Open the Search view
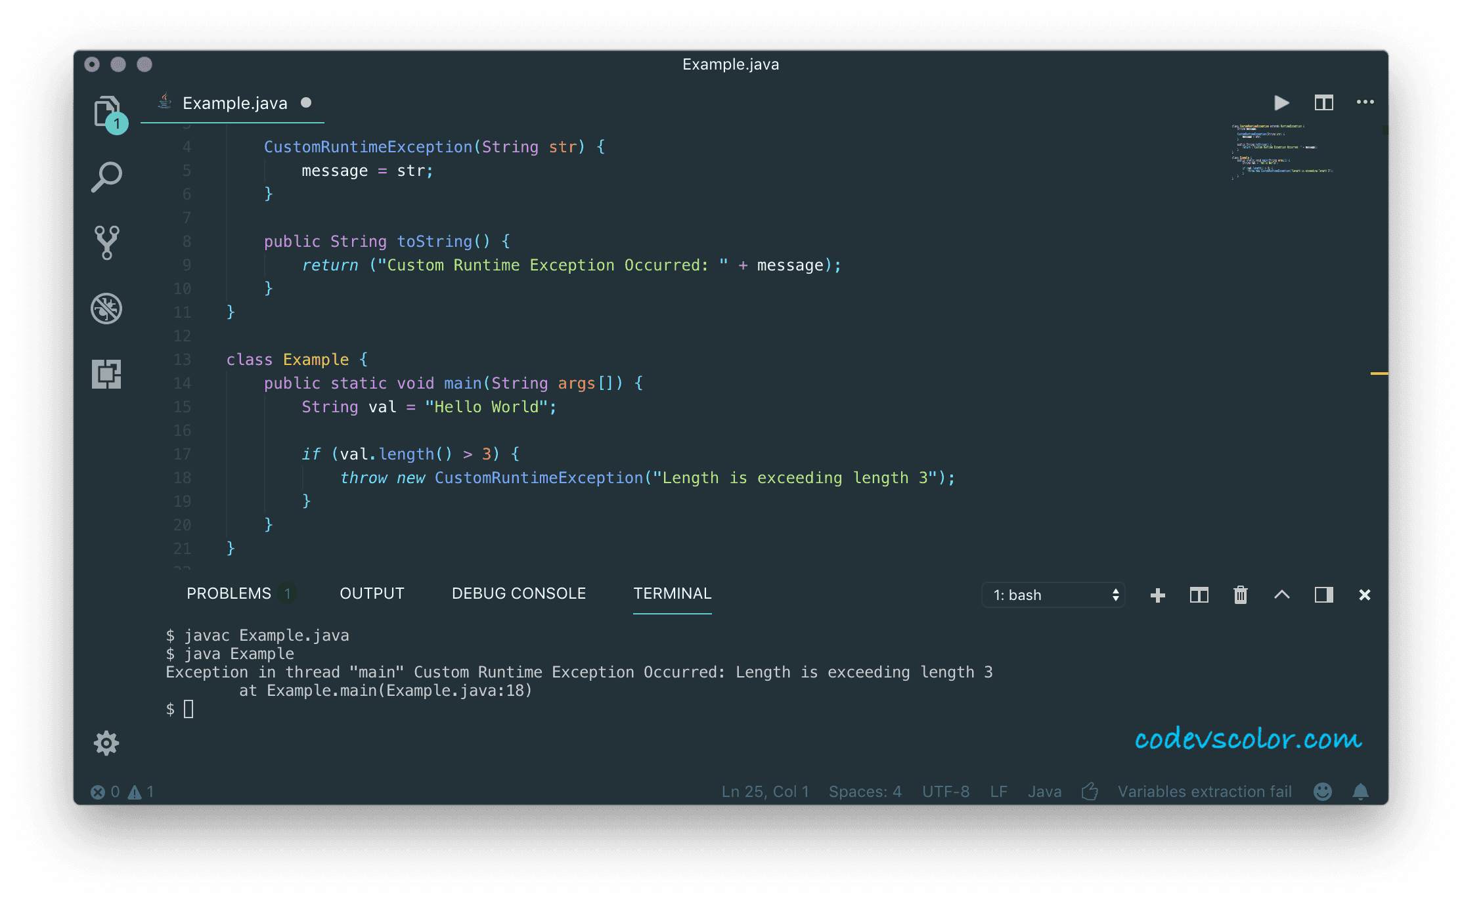1462x902 pixels. [x=106, y=176]
